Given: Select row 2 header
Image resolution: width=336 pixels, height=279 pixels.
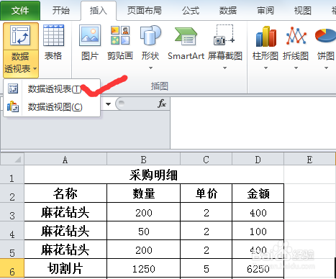Looking at the screenshot, I should 12,193.
